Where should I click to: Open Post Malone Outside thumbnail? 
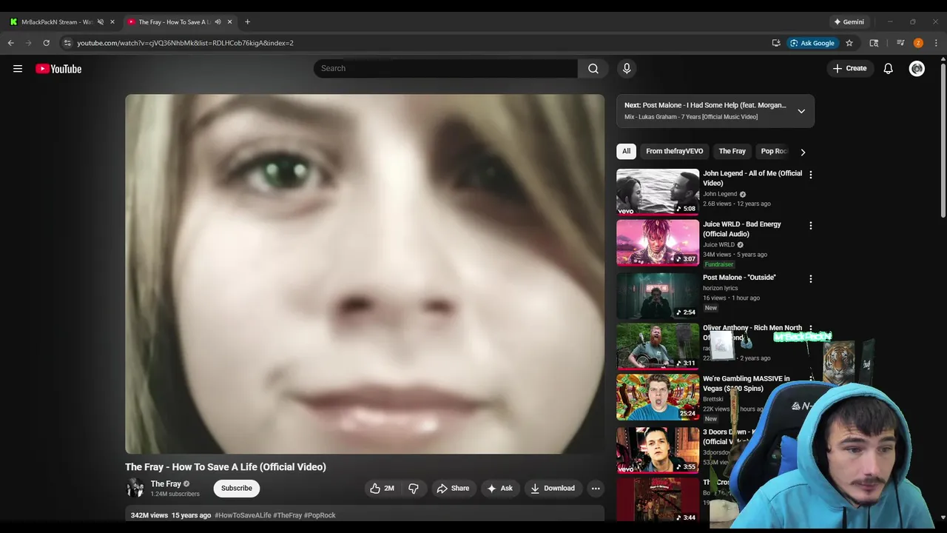[658, 295]
